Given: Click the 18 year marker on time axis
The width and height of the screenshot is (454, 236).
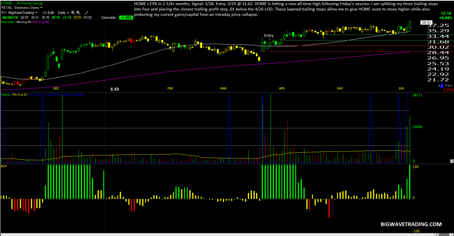Looking at the screenshot, I should click(x=114, y=89).
